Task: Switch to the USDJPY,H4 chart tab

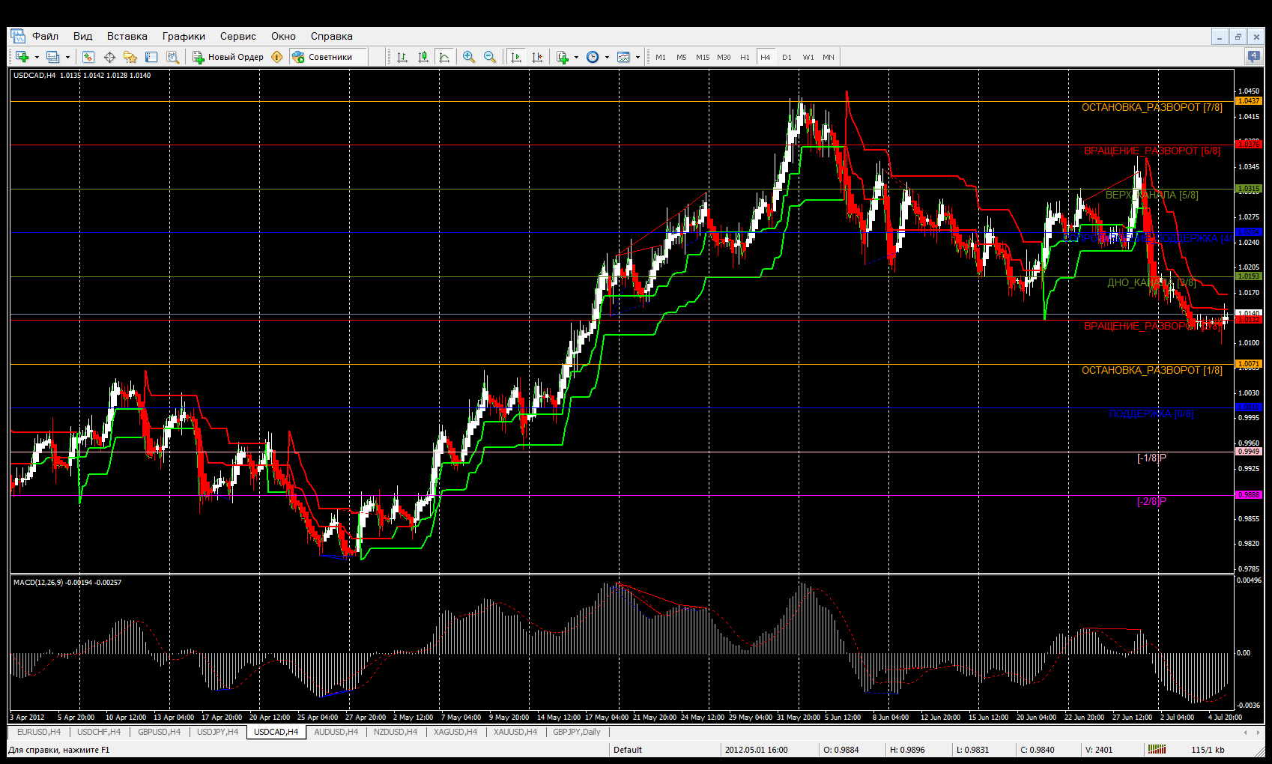Action: [218, 732]
